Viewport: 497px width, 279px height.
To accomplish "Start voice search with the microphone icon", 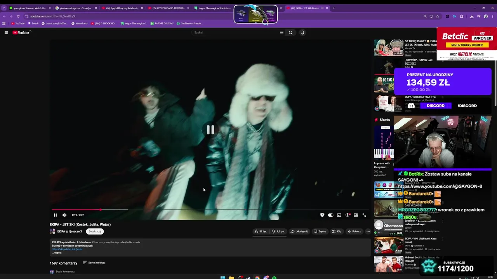I will (302, 33).
